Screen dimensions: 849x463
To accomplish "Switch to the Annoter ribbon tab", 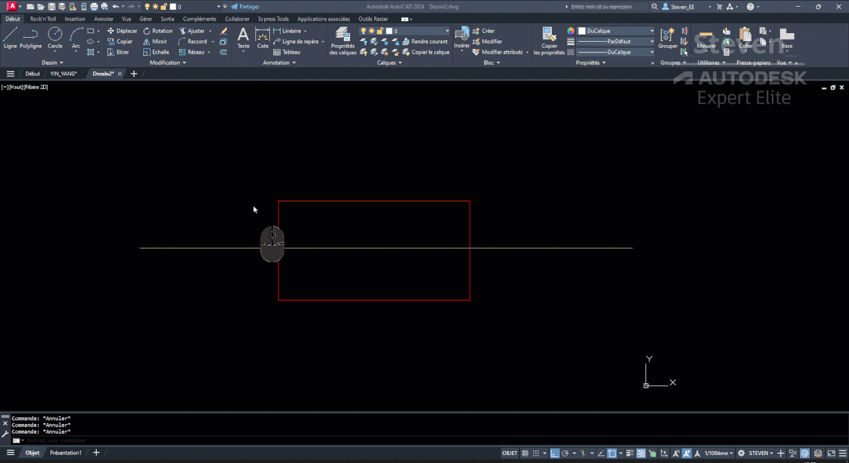I will (x=103, y=19).
